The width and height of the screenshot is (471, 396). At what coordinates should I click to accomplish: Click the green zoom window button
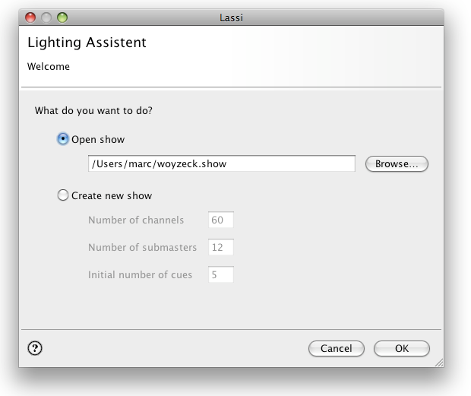62,17
